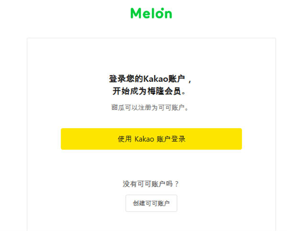Click the letter 'l' in Melon logo
The width and height of the screenshot is (287, 231).
pyautogui.click(x=152, y=13)
